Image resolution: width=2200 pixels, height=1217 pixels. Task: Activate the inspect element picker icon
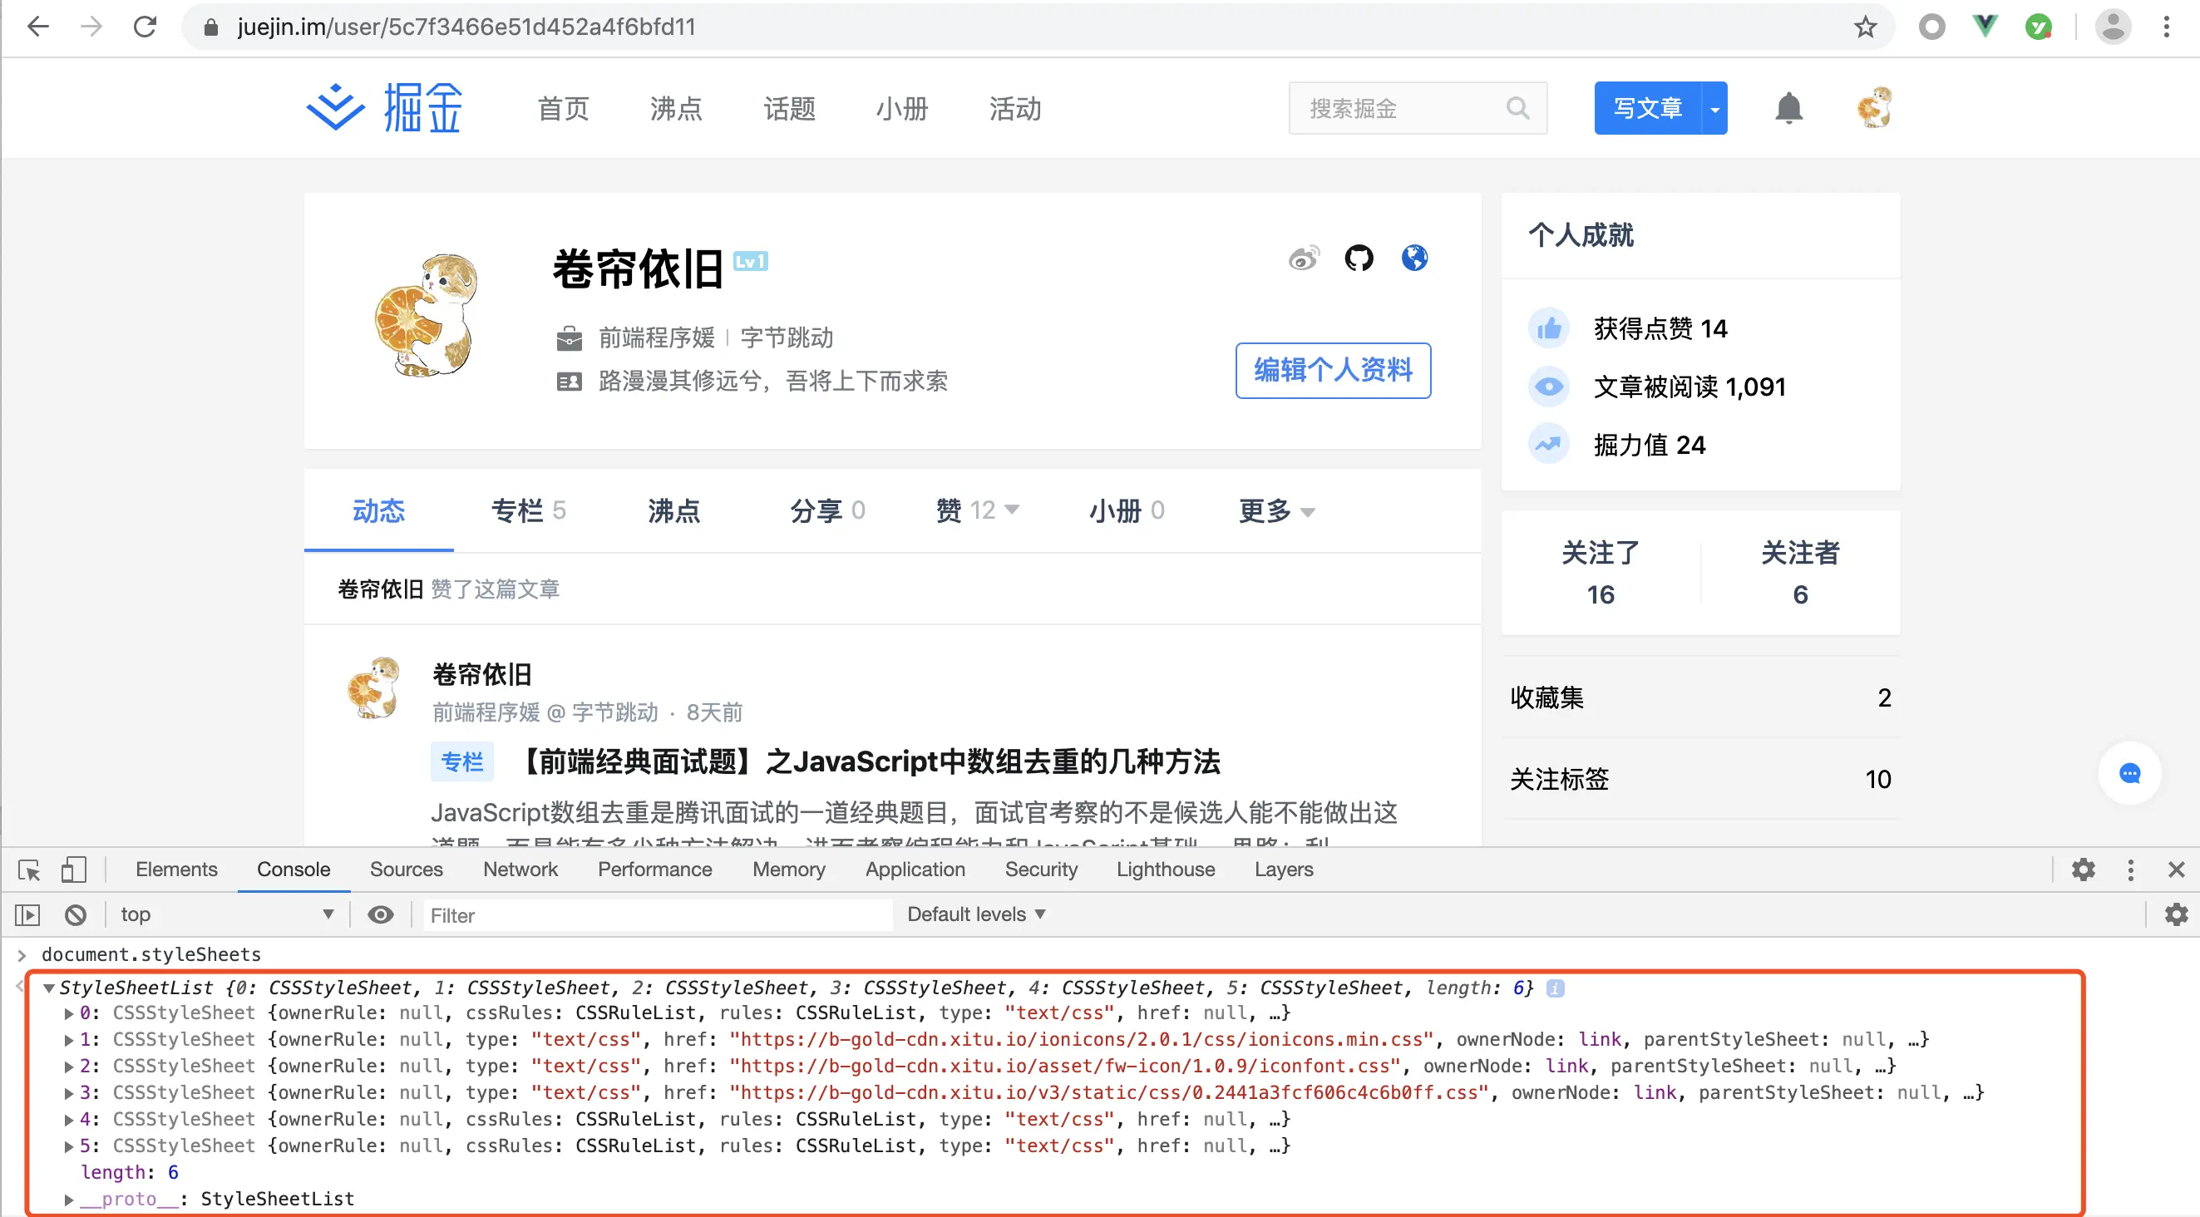point(29,870)
